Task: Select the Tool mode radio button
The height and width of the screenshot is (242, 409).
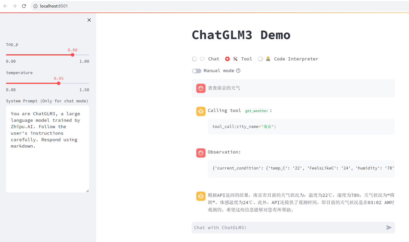Action: pos(227,59)
